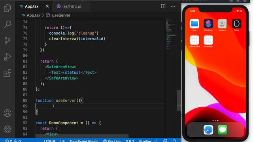Viewport: 253px width, 142px height.
Task: Click 'console.log('cleanup')' on line 76
Action: [74, 33]
